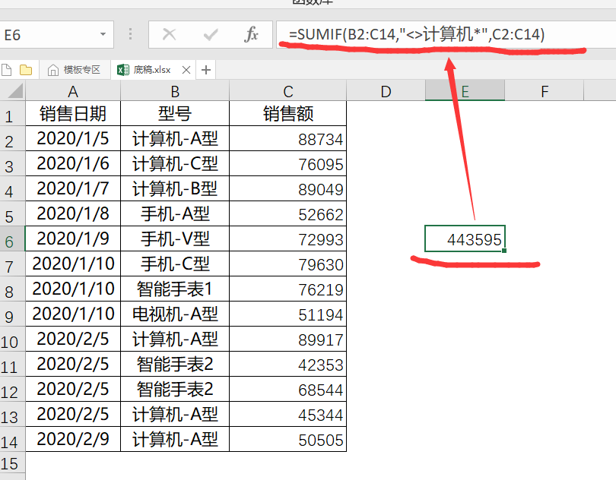Image resolution: width=616 pixels, height=480 pixels.
Task: Click the 销售额 header cell
Action: pos(288,113)
